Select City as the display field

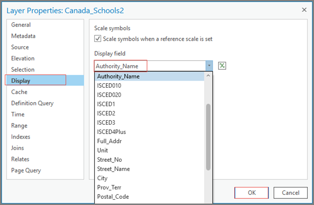(149, 178)
